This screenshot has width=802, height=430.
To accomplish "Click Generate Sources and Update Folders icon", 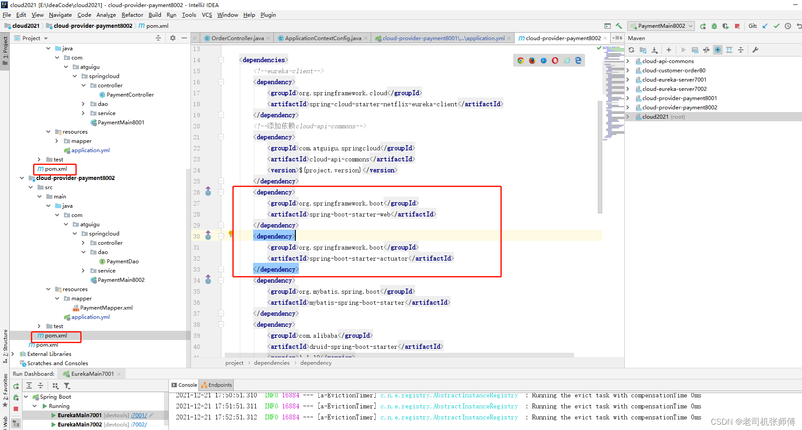I will (643, 50).
